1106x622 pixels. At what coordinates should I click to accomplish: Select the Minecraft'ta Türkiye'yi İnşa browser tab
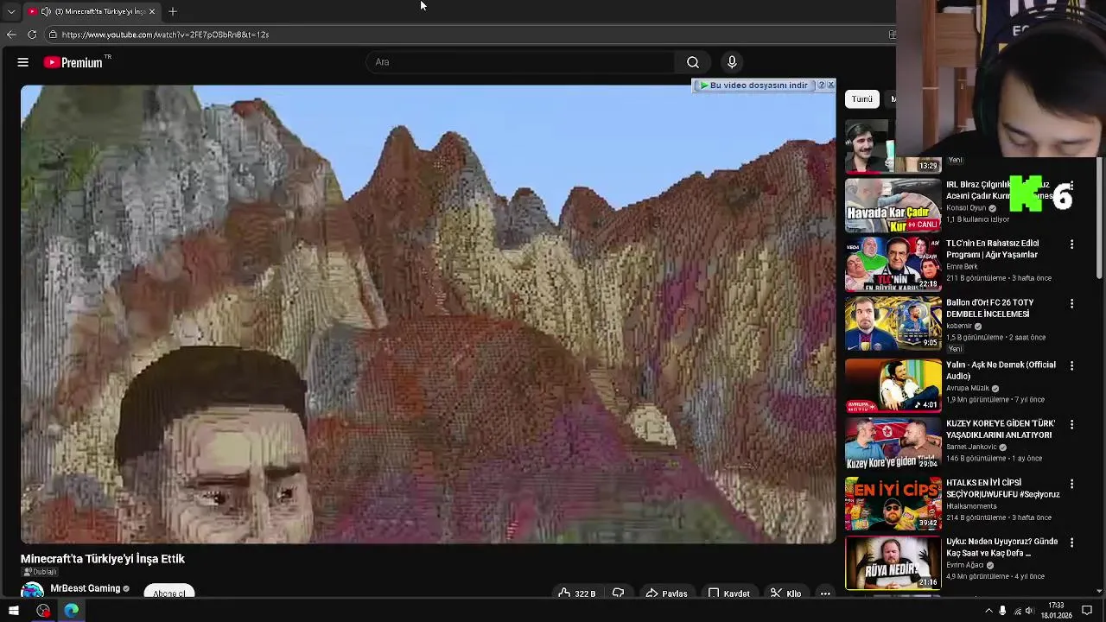(92, 11)
